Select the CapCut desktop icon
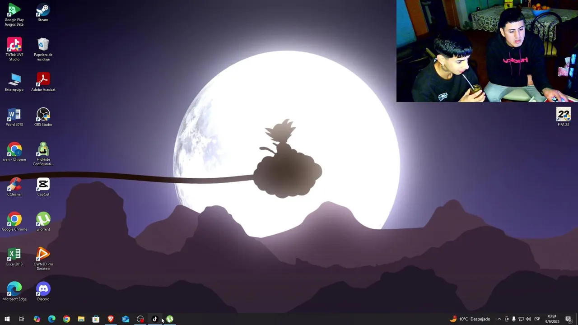Viewport: 578px width, 325px height. coord(43,187)
